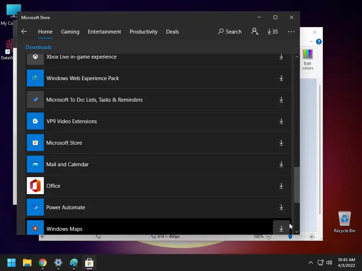Click 'Windows Maps' app name
This screenshot has width=362, height=271.
click(x=64, y=229)
